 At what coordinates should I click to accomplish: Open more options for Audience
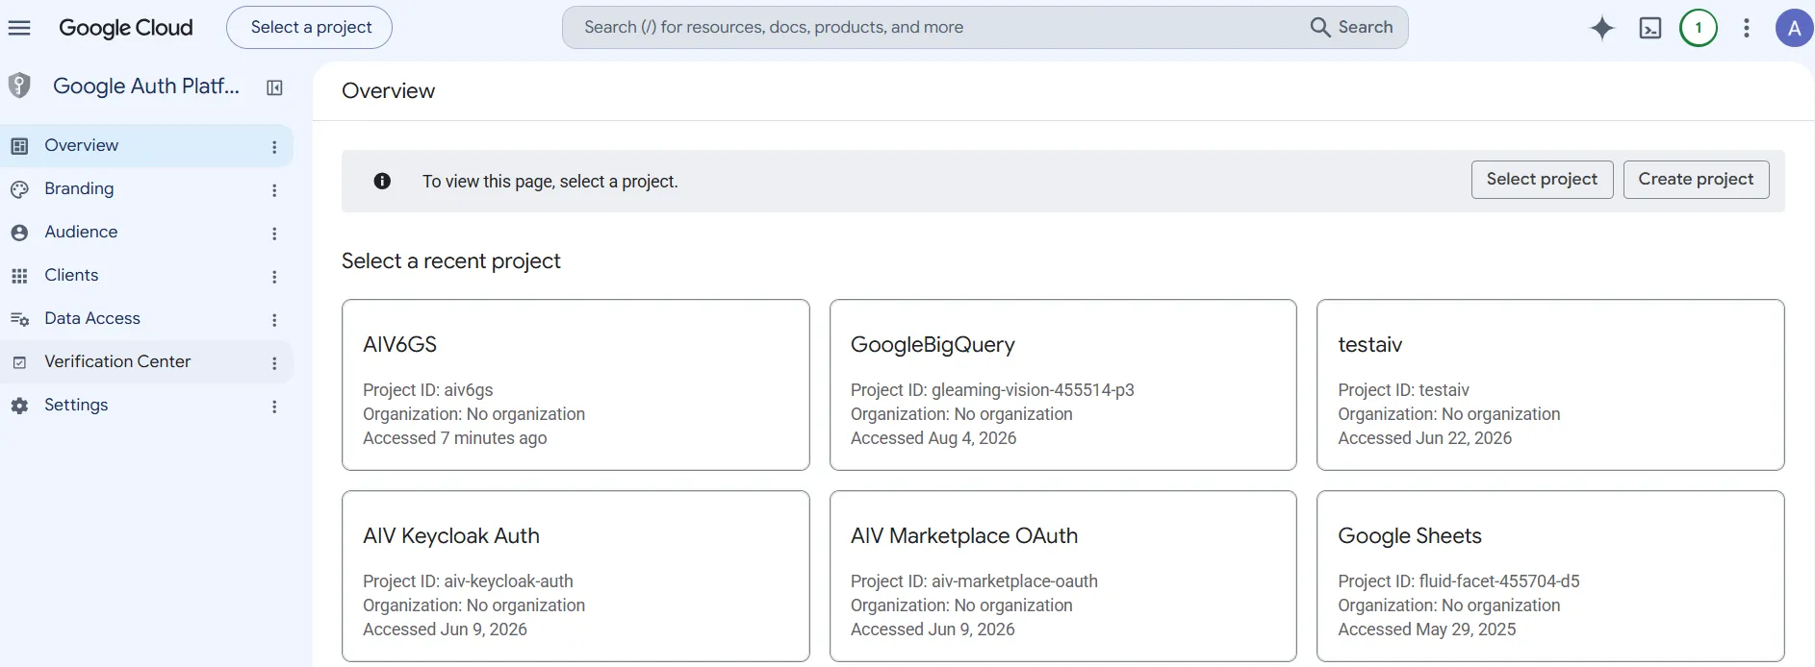(x=274, y=234)
